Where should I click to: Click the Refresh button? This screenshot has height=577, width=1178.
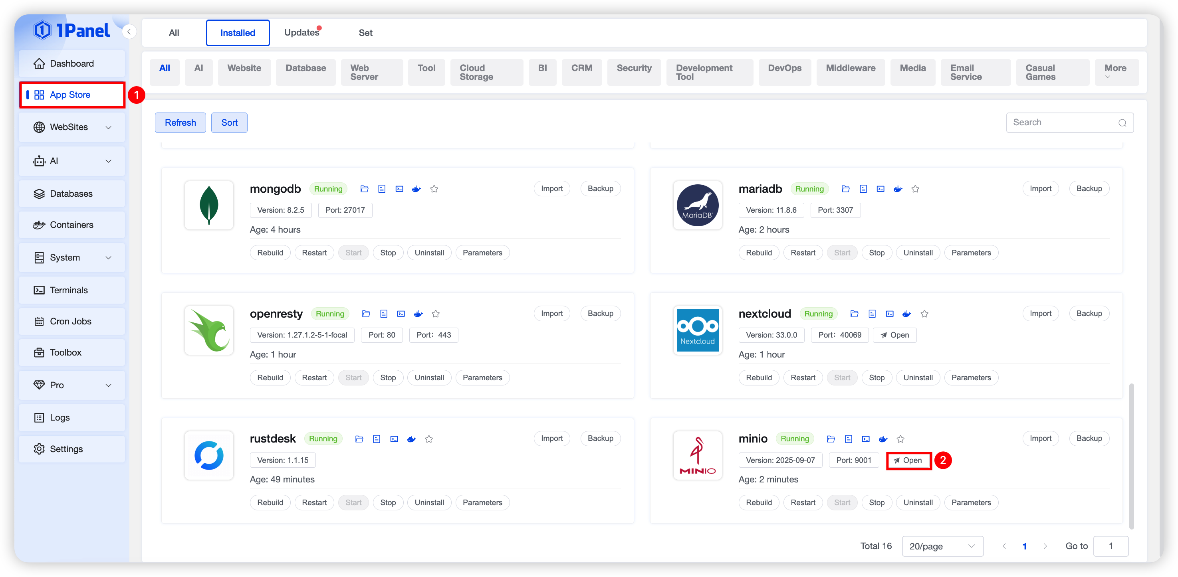click(x=180, y=123)
